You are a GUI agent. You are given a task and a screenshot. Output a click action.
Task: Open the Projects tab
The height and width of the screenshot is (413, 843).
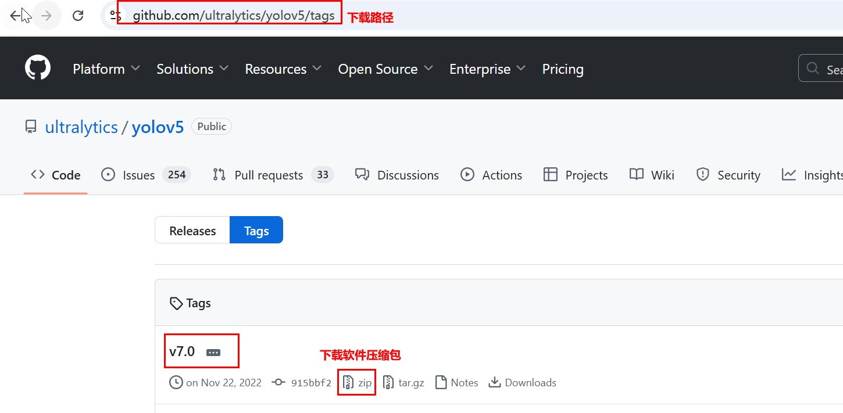point(576,175)
